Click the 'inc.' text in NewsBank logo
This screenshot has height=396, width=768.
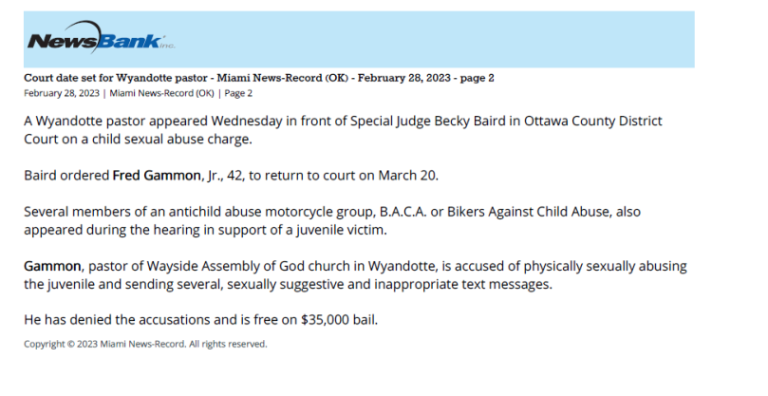[167, 45]
